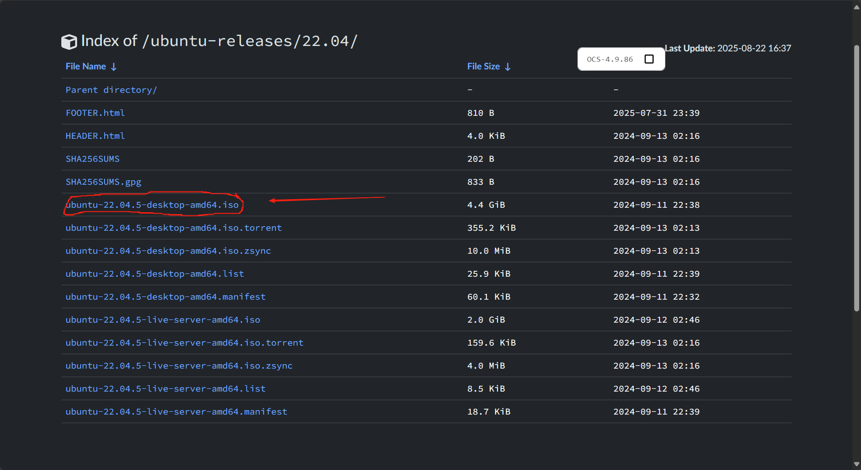Open ubuntu-22.04.5-live-server-amd64.list link
The image size is (861, 470).
click(x=165, y=388)
